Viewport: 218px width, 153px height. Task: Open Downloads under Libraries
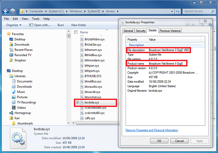pos(24,87)
